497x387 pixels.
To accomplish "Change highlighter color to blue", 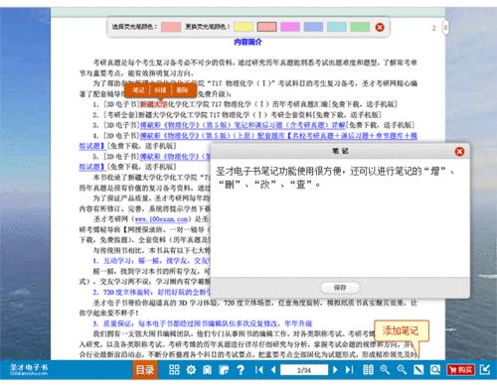I will click(x=313, y=27).
